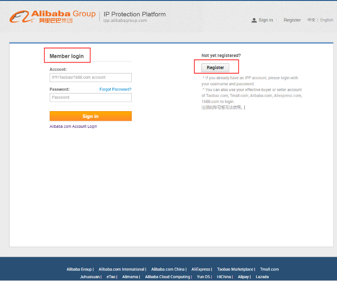Click the user silhouette icon by Sign in

(254, 20)
